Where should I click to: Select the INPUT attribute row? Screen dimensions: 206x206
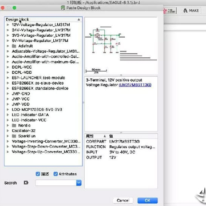tap(121, 152)
